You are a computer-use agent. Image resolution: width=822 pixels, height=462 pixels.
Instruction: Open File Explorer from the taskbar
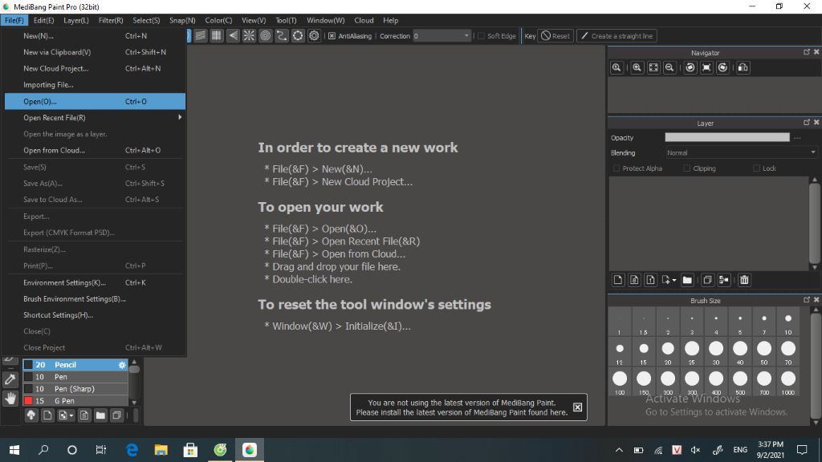point(161,449)
